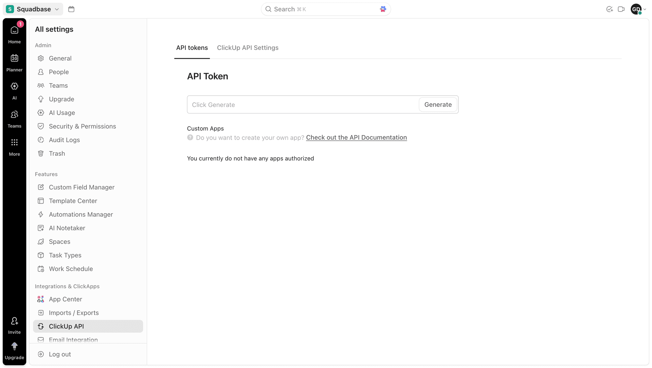Click the Task Types cube icon

point(41,255)
